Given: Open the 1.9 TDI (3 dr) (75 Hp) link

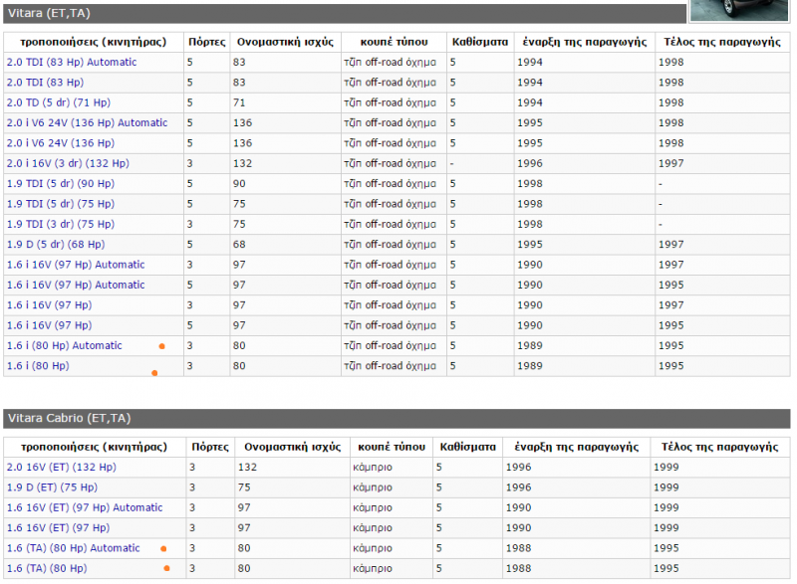Looking at the screenshot, I should tap(61, 225).
